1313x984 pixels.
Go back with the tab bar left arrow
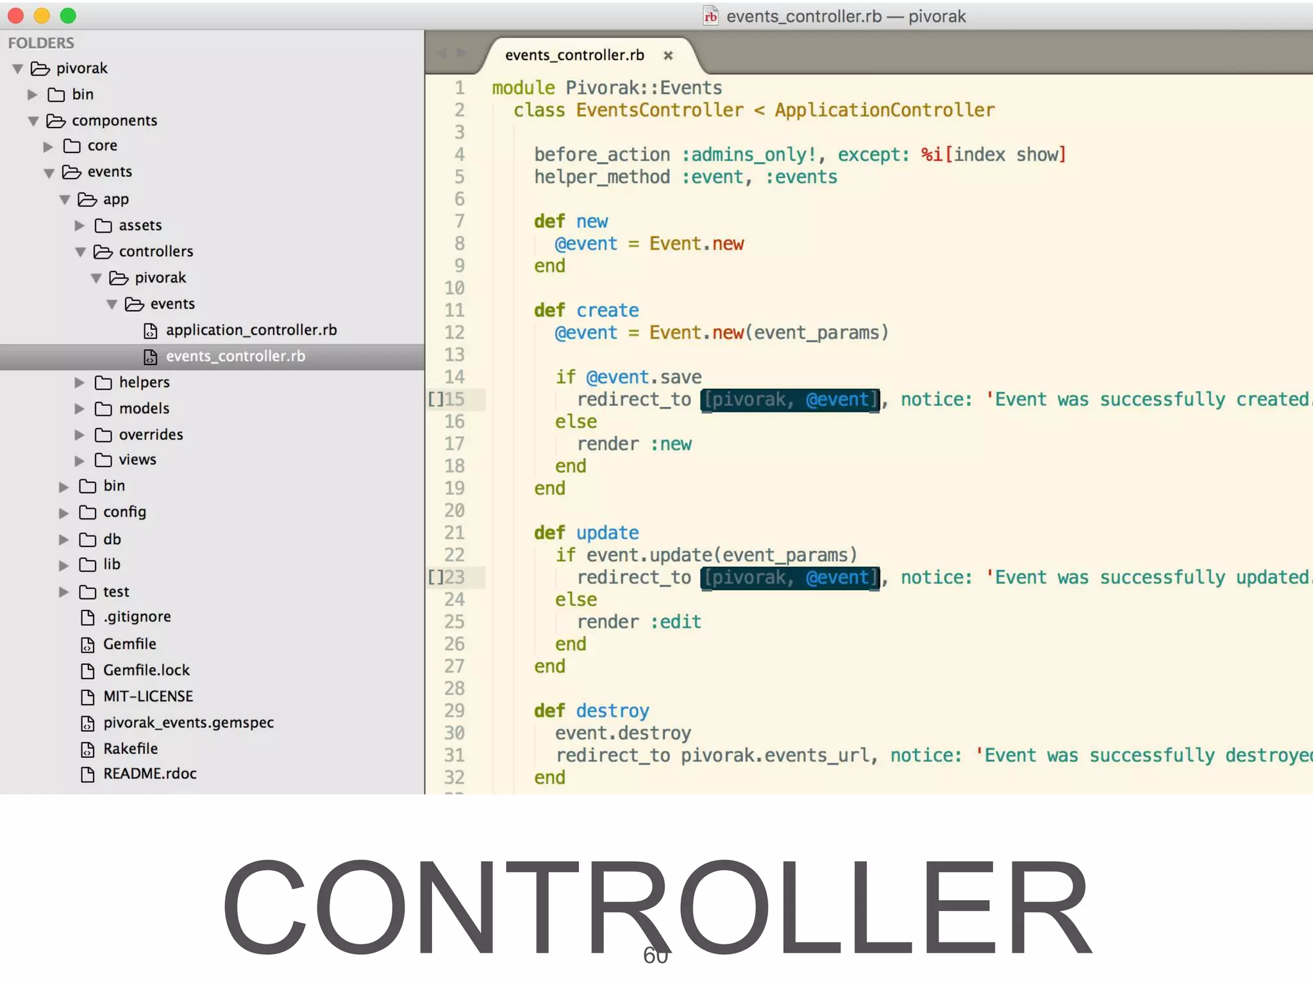pos(442,54)
